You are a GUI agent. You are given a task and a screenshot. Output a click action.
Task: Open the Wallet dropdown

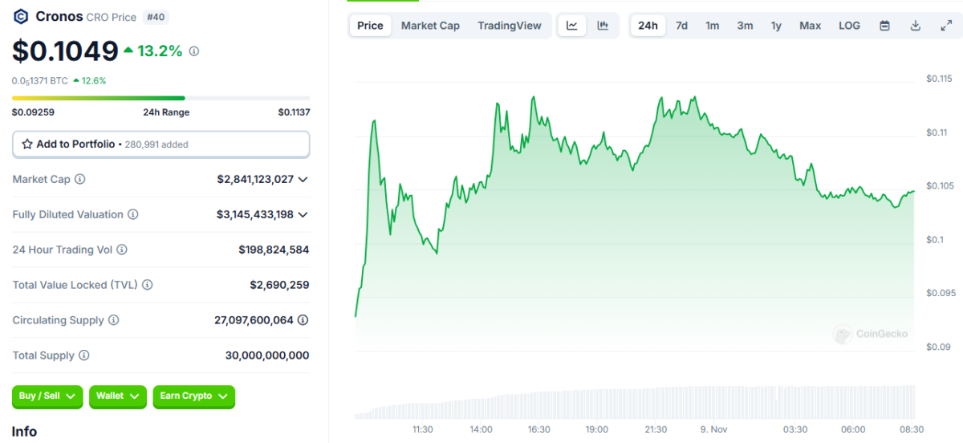tap(118, 396)
